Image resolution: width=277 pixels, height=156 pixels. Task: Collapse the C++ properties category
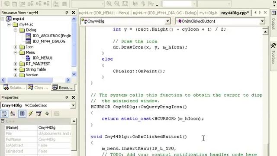[x=3, y=121]
